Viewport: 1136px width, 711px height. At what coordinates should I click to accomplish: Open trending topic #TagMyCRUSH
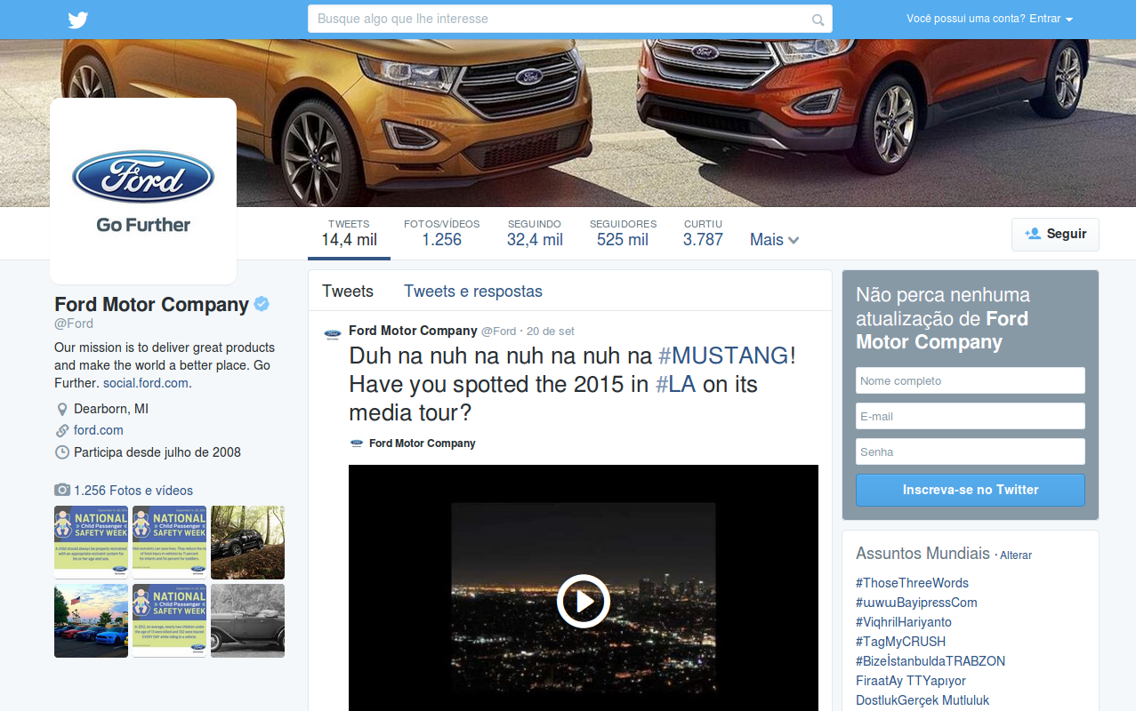(x=900, y=642)
